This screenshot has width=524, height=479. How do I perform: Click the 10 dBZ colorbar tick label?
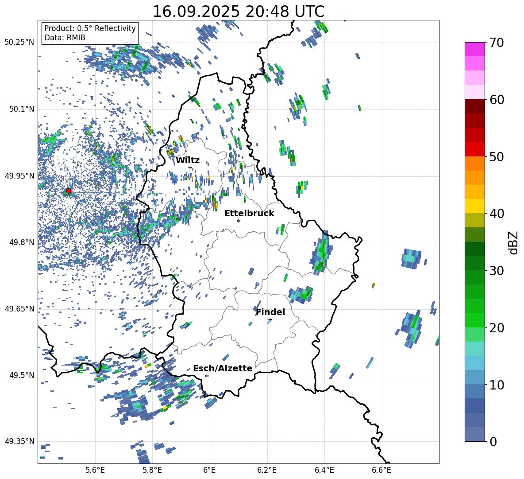tap(497, 385)
